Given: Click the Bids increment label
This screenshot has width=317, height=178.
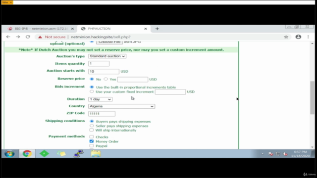Looking at the screenshot, I should (70, 87).
